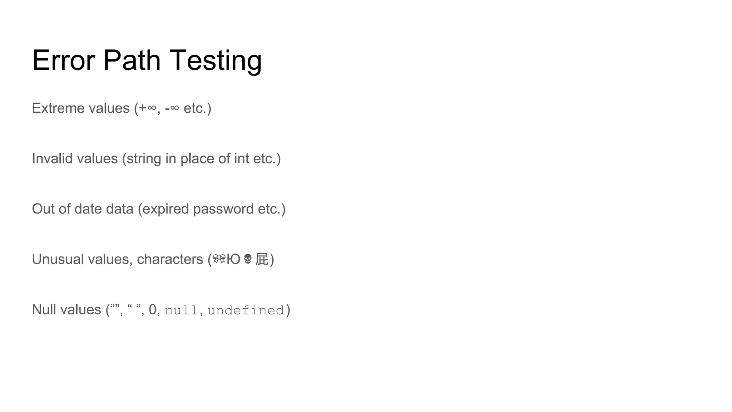732x412 pixels.
Task: Click the word "Testing" in the title
Action: pos(216,60)
